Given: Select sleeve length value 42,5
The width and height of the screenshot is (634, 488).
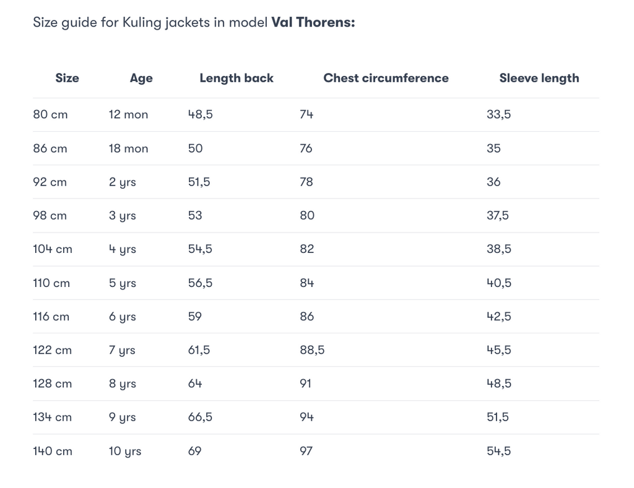Looking at the screenshot, I should [499, 316].
